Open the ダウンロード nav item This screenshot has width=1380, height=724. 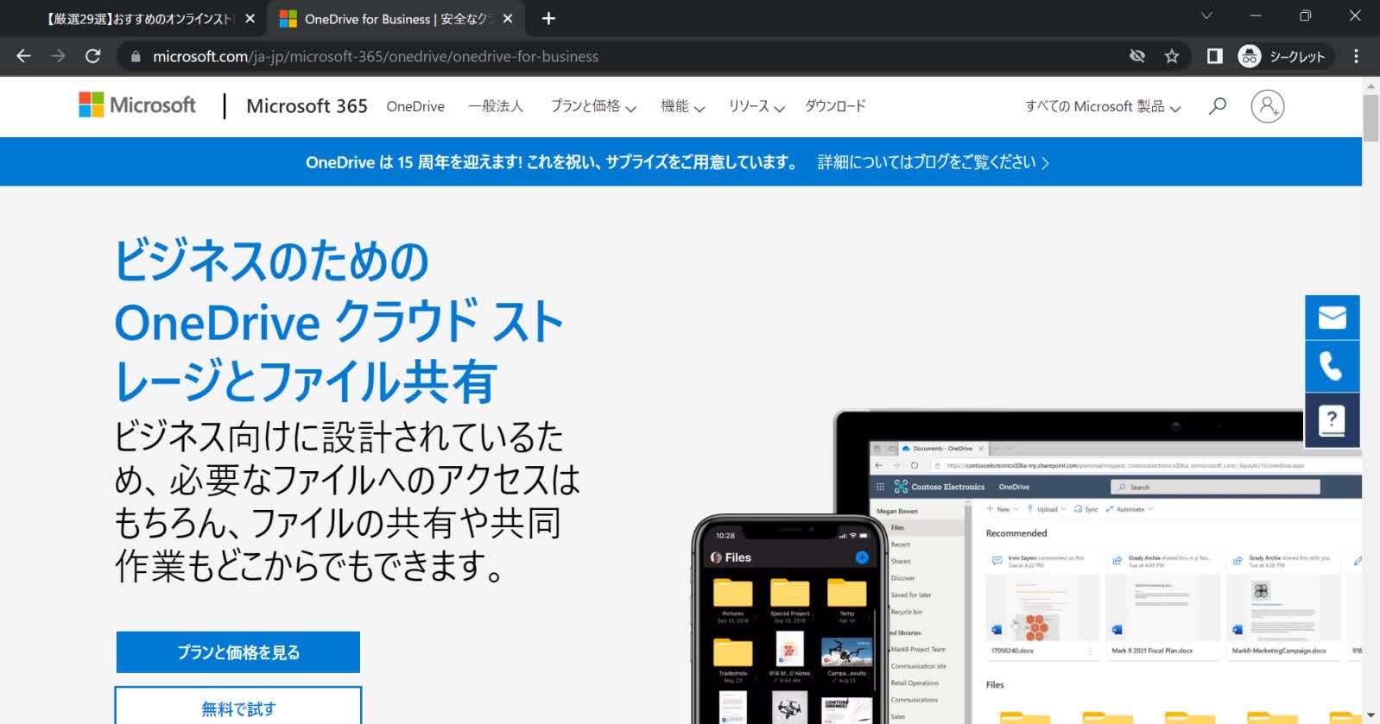835,106
